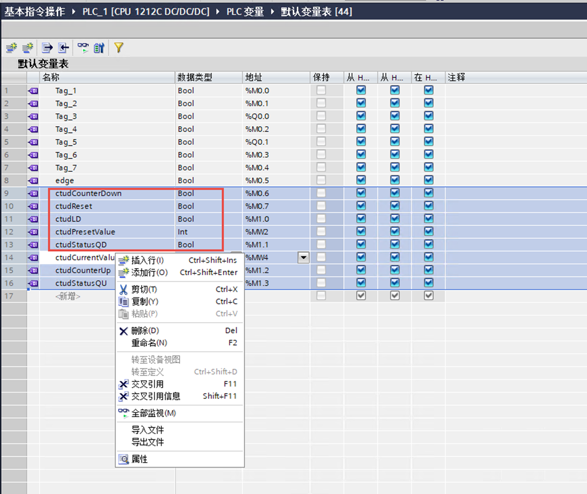Click the monitor all glasses icon in the toolbar
587x494 pixels.
click(x=83, y=48)
